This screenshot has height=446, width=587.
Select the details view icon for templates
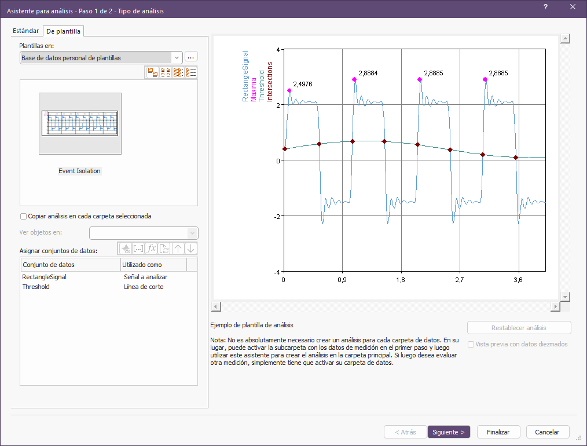coord(191,72)
